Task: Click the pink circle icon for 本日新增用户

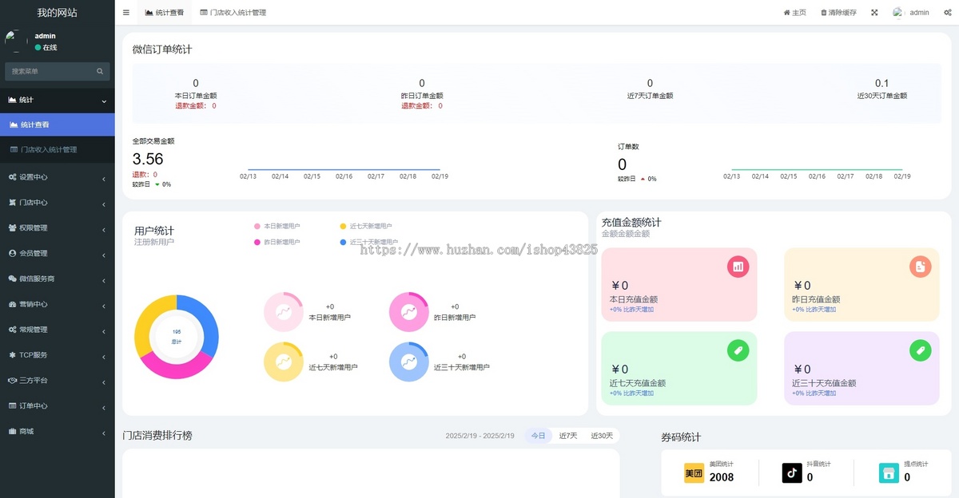Action: [x=284, y=312]
